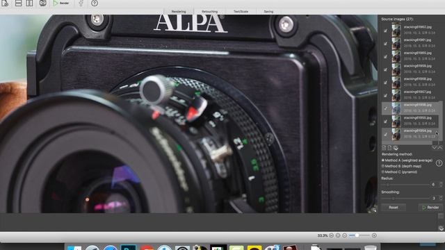445x250 pixels.
Task: Uncheck stacking01954.jpg source image
Action: coord(385,134)
